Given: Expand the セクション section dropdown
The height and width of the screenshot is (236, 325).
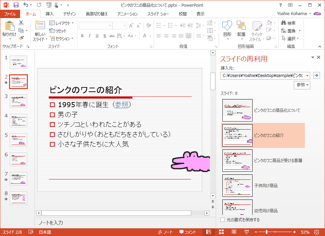Looking at the screenshot, I should click(62, 38).
